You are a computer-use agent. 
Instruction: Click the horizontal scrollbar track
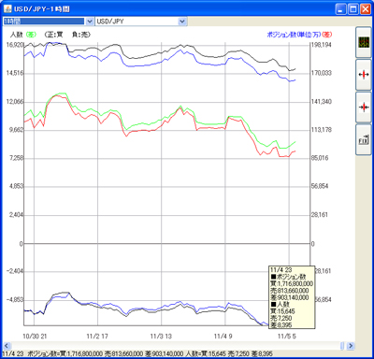(175, 346)
